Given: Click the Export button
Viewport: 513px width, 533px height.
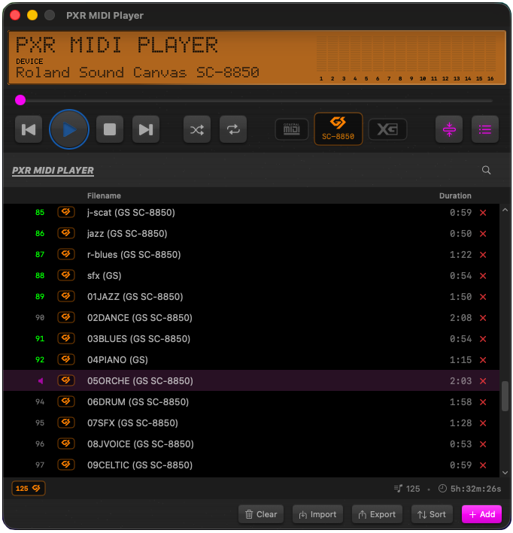Looking at the screenshot, I should [x=377, y=514].
